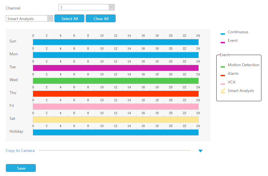
Task: Click the Holiday row label
Action: point(16,132)
